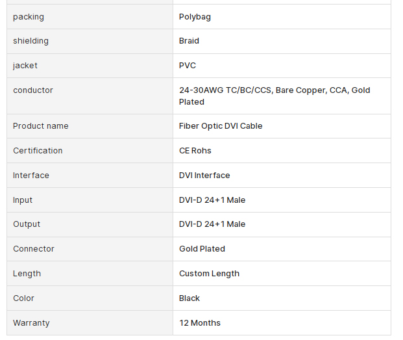Click the 'DVI Interface' value cell
Screen dimensions: 403x340
[x=282, y=176]
